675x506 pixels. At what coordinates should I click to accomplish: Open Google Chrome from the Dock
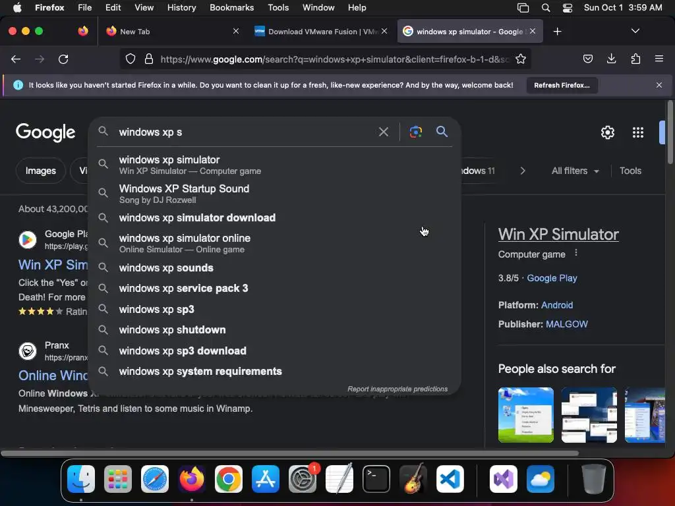pos(229,479)
